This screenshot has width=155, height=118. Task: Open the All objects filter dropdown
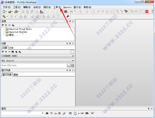coord(73,61)
